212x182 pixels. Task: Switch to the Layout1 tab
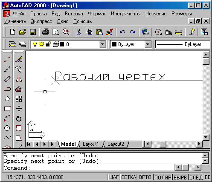click(x=90, y=144)
